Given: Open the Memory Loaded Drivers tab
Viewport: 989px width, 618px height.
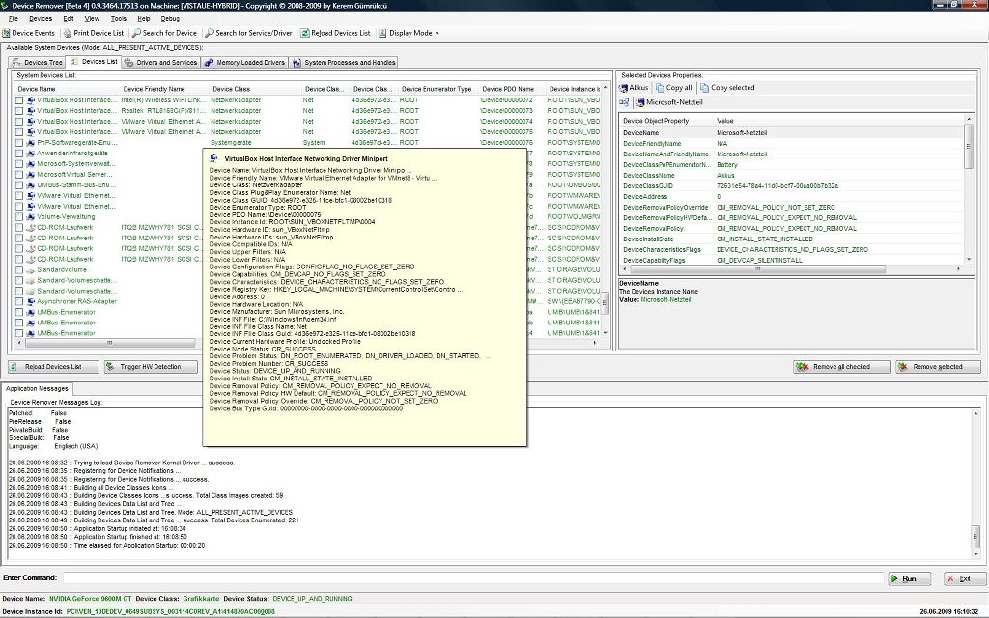Looking at the screenshot, I should tap(244, 63).
